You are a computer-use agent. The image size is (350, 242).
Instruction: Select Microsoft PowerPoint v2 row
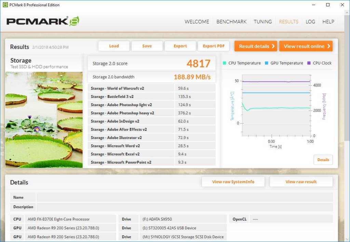pos(152,162)
